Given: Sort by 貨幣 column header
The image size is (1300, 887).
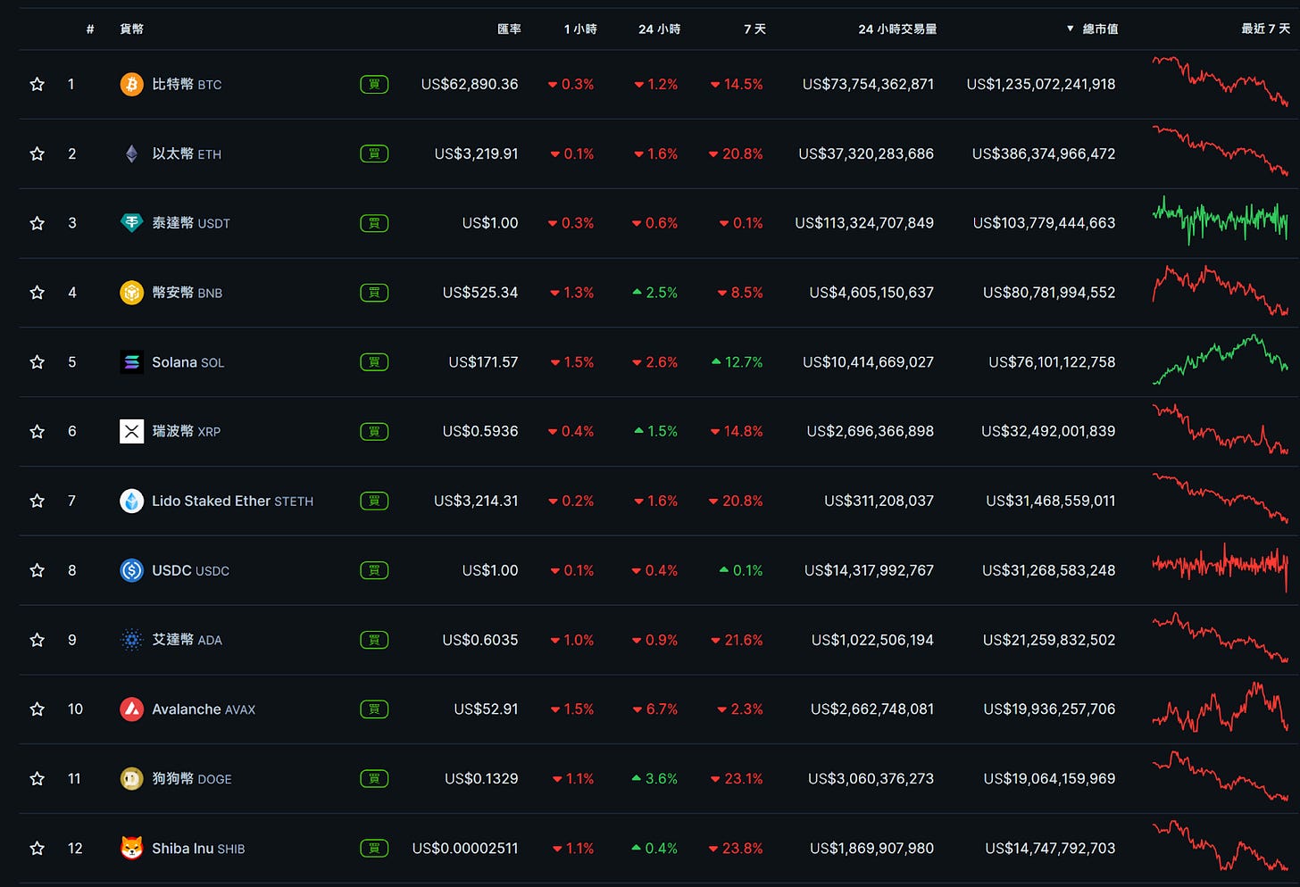Looking at the screenshot, I should point(131,29).
